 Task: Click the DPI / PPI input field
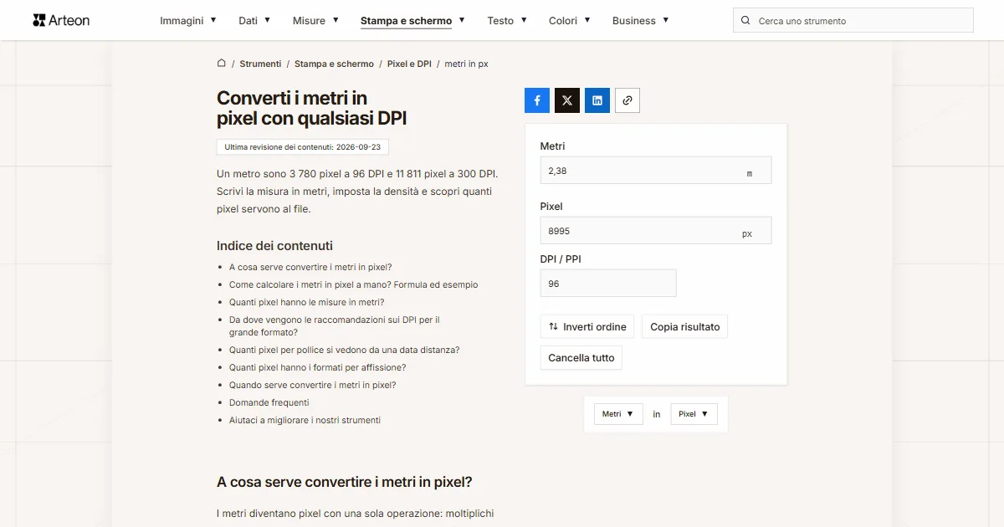pyautogui.click(x=608, y=284)
